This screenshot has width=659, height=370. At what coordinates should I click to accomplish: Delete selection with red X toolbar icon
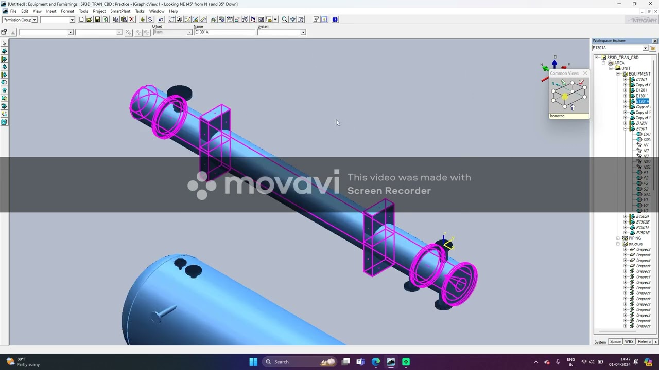(132, 20)
